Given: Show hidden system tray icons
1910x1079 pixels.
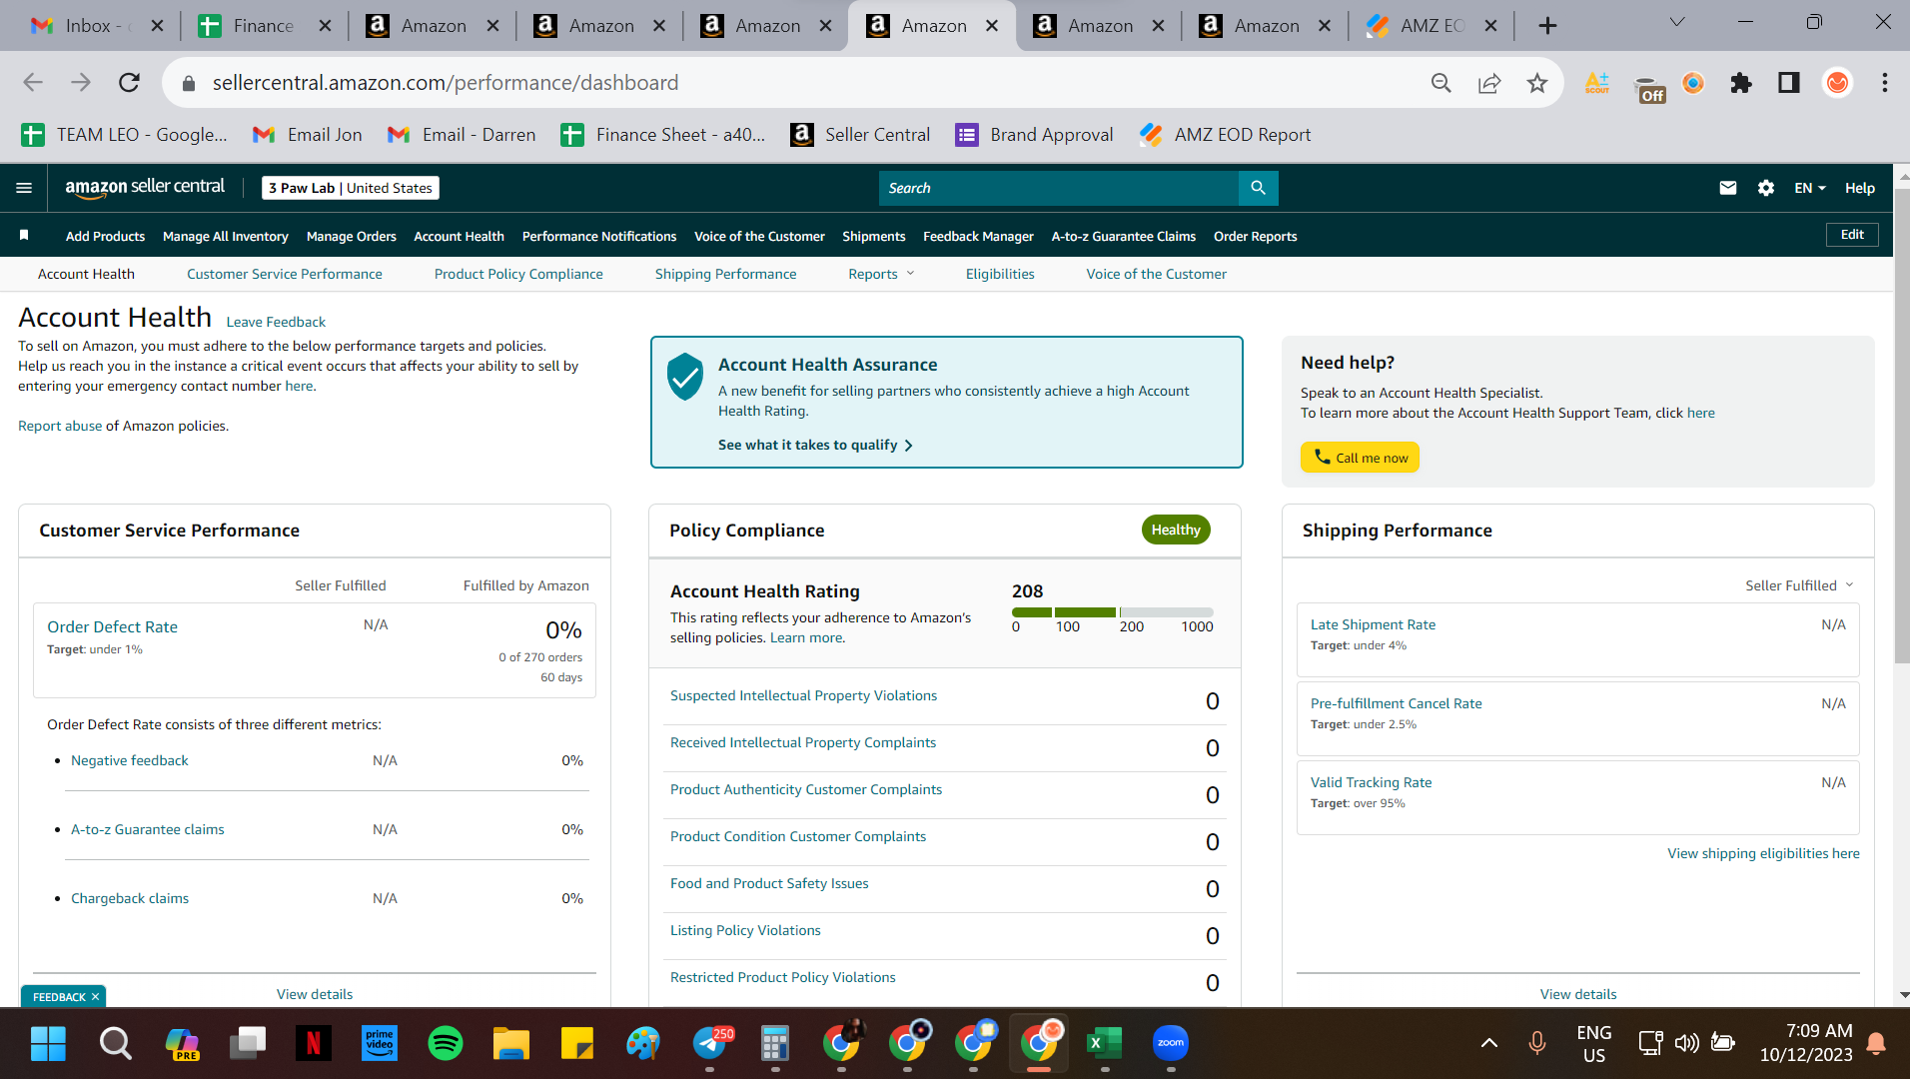Looking at the screenshot, I should tap(1488, 1044).
